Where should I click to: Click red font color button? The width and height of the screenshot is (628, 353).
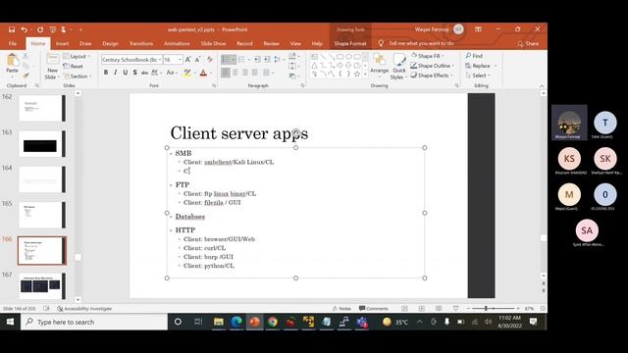pyautogui.click(x=203, y=73)
